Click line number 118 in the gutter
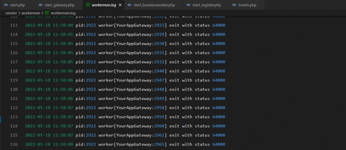 tap(14, 71)
